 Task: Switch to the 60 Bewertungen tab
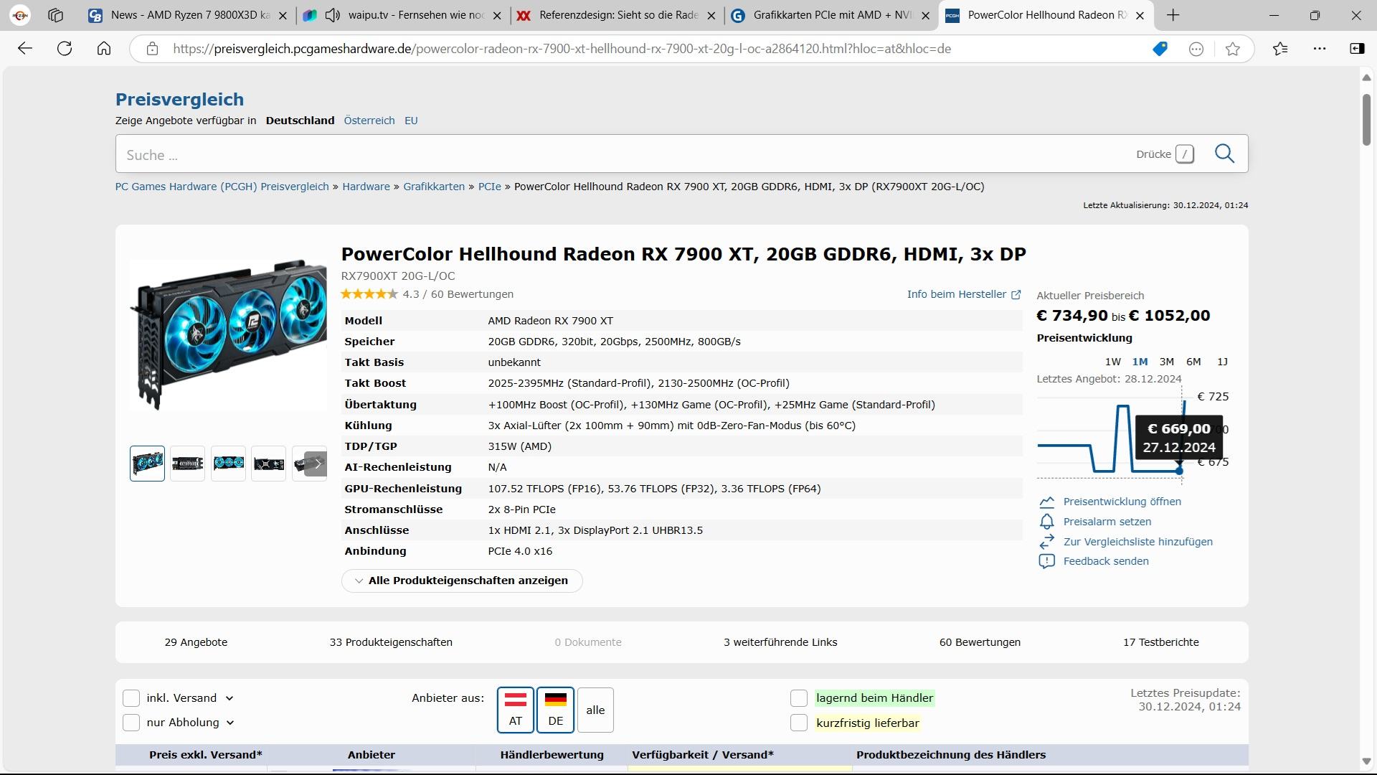980,642
